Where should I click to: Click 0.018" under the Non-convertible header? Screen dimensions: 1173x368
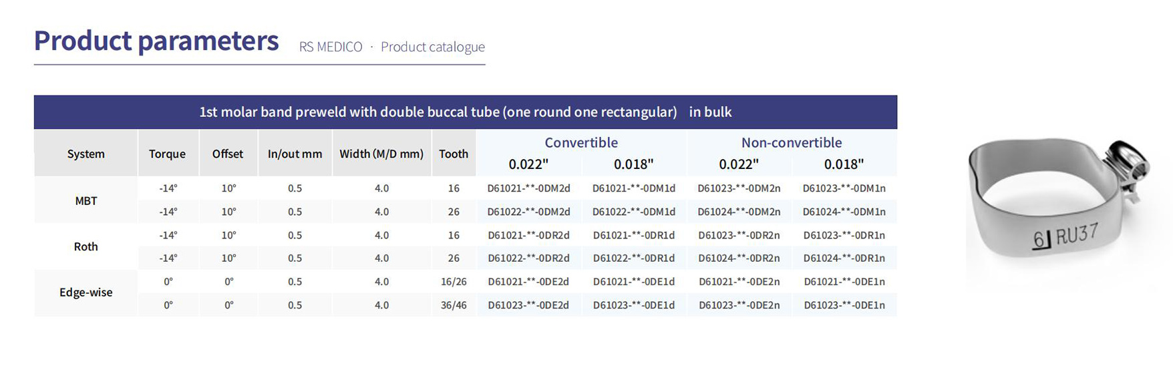(x=844, y=164)
